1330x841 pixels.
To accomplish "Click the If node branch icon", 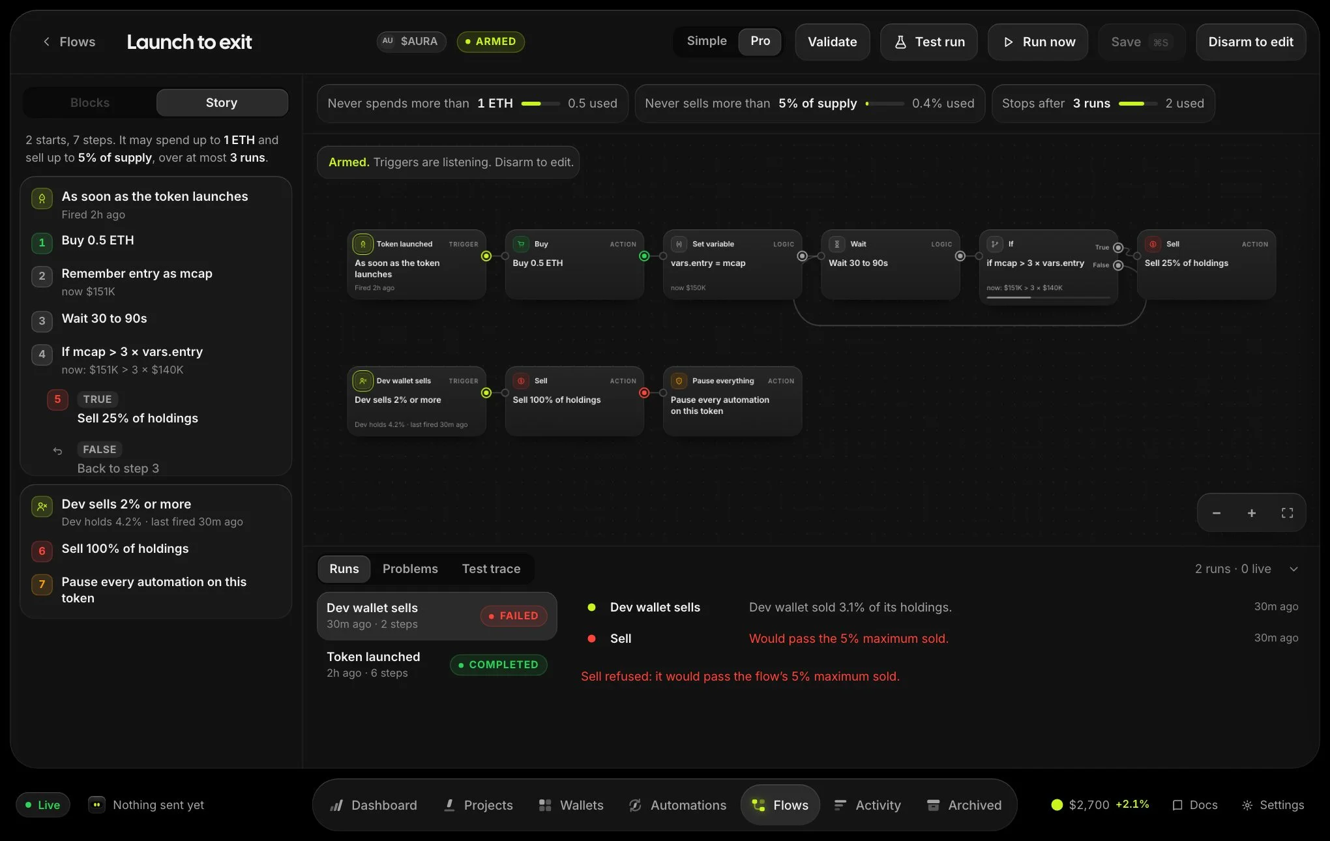I will (994, 244).
